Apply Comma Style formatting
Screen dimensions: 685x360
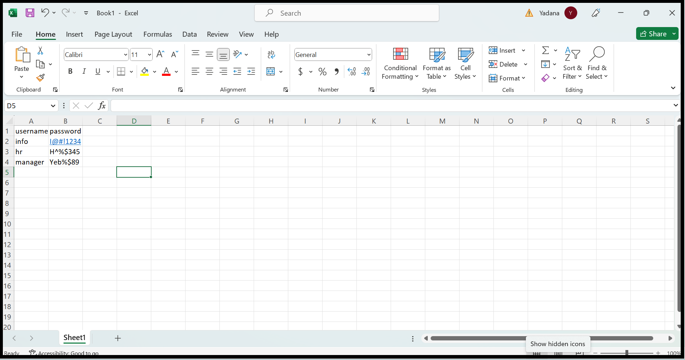tap(336, 71)
